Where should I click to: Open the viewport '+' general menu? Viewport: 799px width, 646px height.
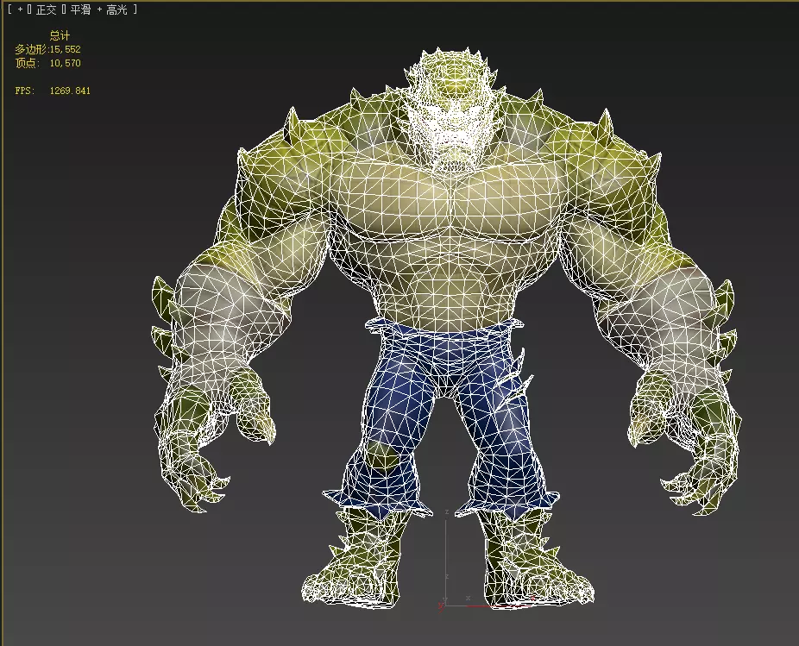[x=21, y=9]
